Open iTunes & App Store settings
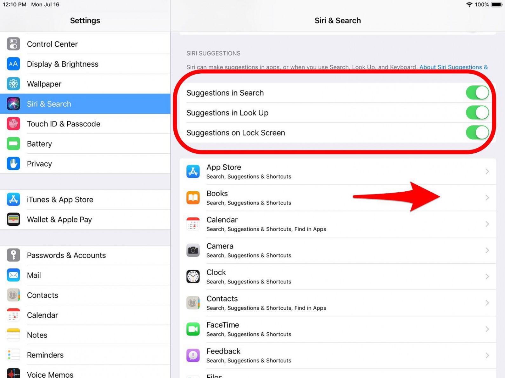Screen dimensions: 505x378 point(85,200)
